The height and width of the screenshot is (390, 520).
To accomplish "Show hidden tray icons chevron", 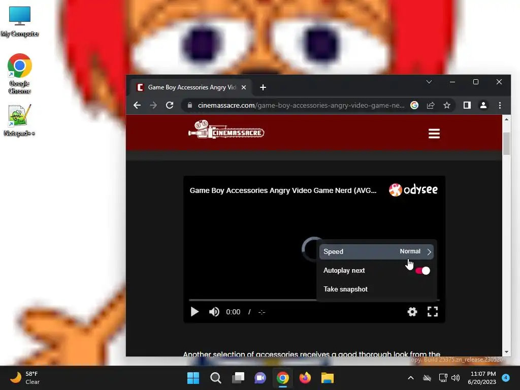I will tap(410, 378).
